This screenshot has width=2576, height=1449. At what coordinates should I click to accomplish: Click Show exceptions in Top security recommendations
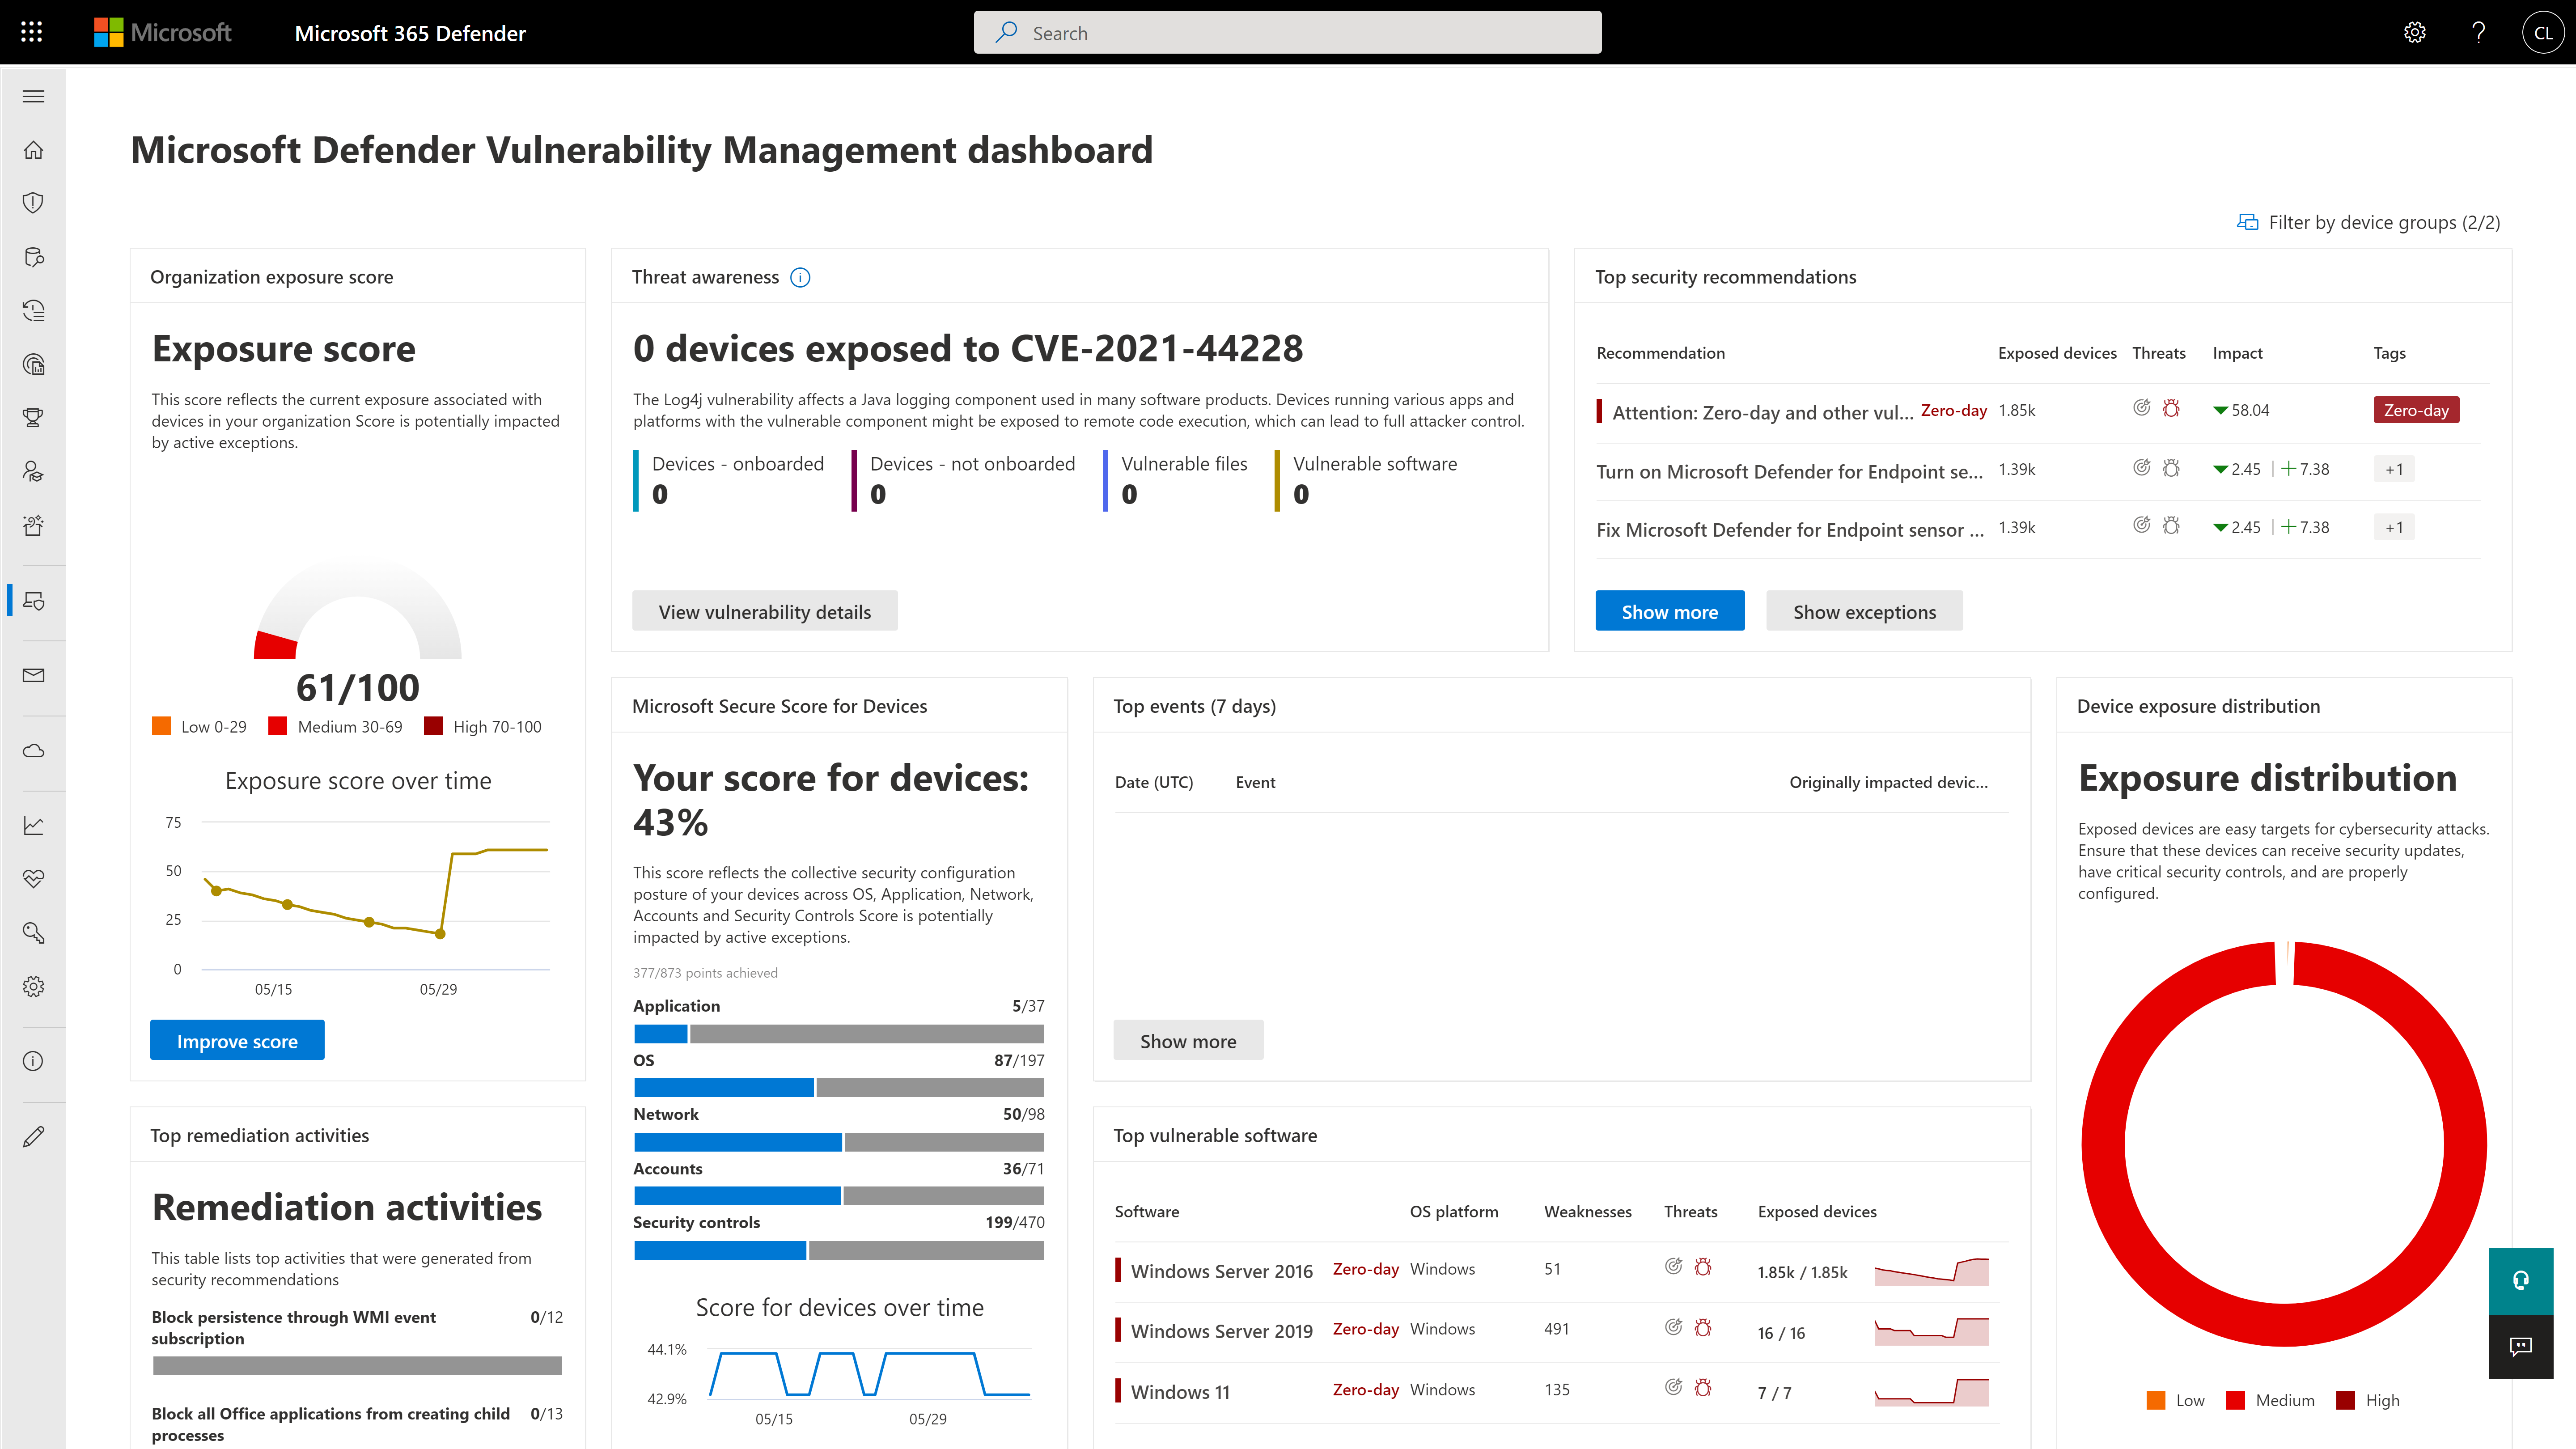1864,611
